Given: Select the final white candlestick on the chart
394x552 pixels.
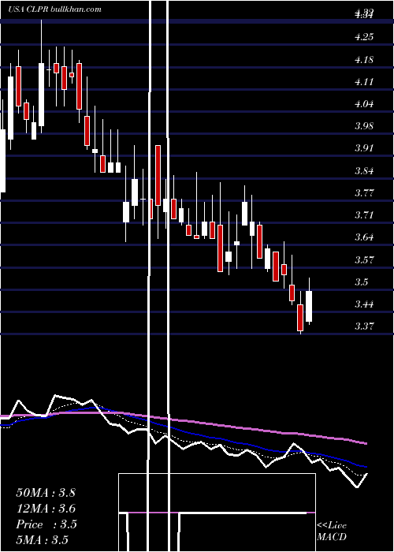Looking at the screenshot, I should (309, 306).
